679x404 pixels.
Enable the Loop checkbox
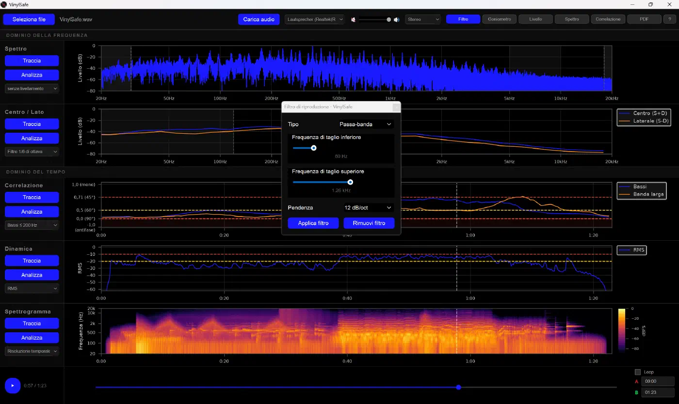[x=638, y=372]
